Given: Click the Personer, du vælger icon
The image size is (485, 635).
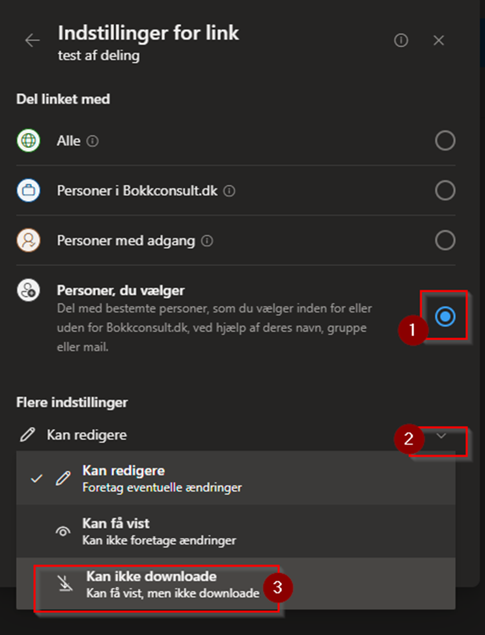Looking at the screenshot, I should click(x=29, y=291).
